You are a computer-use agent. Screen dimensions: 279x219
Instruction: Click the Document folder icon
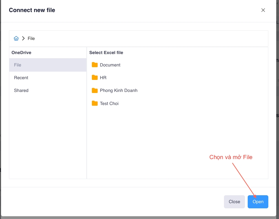tap(95, 65)
